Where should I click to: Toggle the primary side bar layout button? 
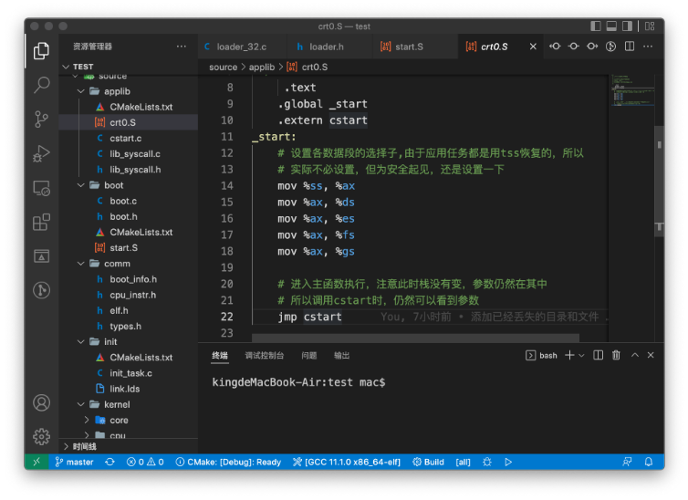[596, 26]
